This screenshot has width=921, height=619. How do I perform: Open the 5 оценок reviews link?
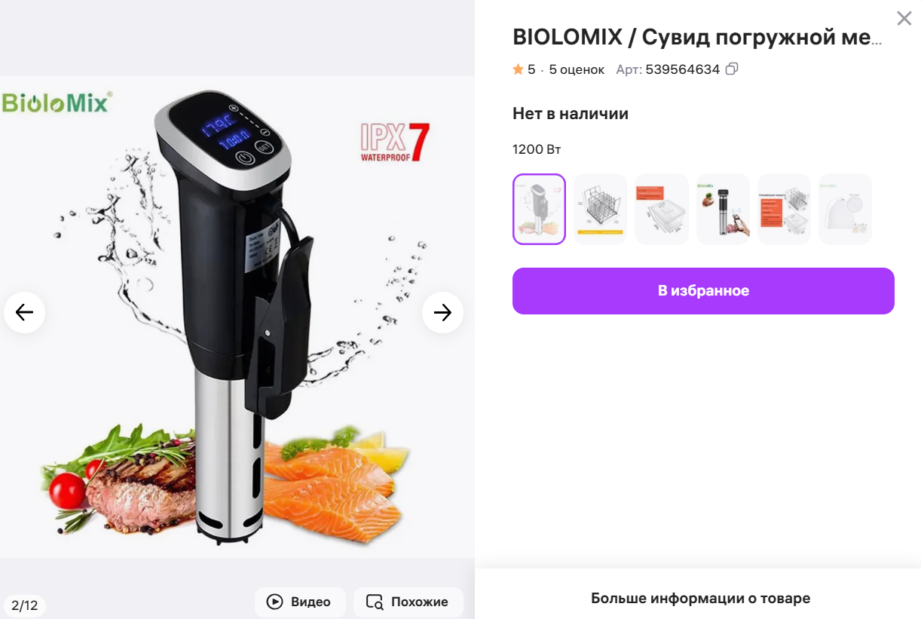point(577,69)
